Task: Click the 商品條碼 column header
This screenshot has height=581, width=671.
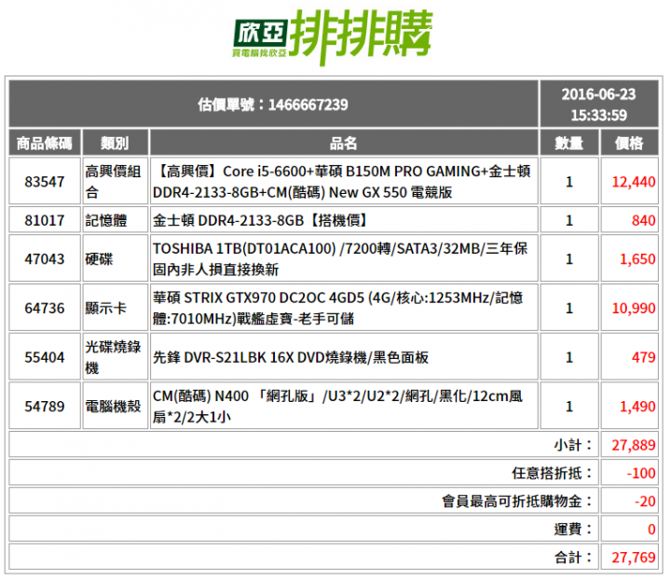Action: (45, 143)
